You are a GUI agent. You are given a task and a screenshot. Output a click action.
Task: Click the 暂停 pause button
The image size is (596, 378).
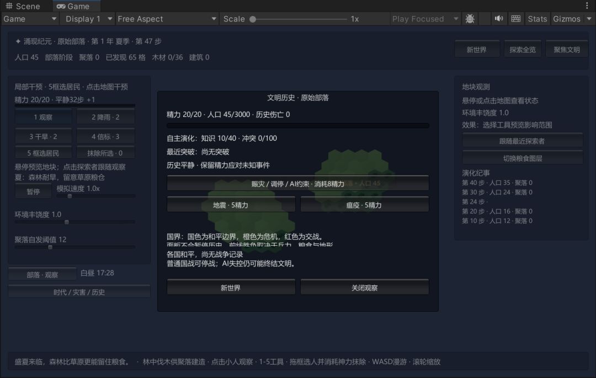click(x=33, y=192)
